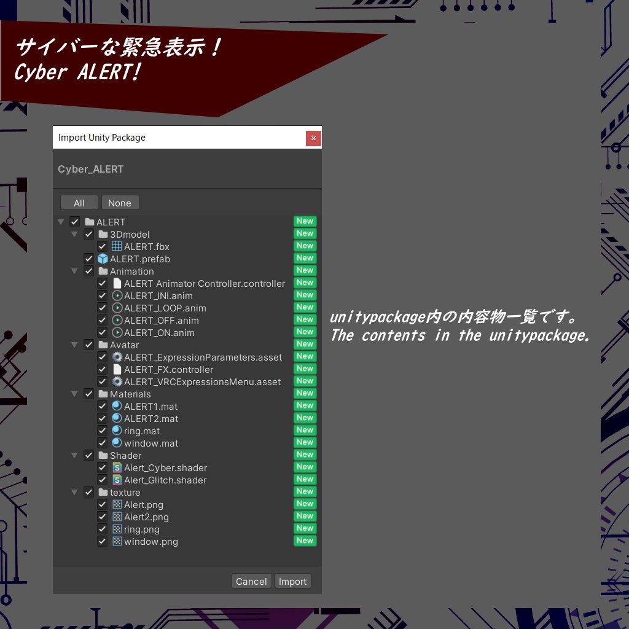Click the New badge next to ring.mat
The image size is (629, 629).
(x=305, y=430)
